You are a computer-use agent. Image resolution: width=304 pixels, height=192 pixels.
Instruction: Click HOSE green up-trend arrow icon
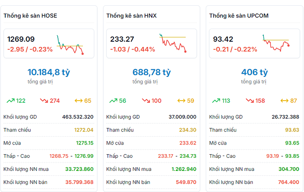point(11,101)
